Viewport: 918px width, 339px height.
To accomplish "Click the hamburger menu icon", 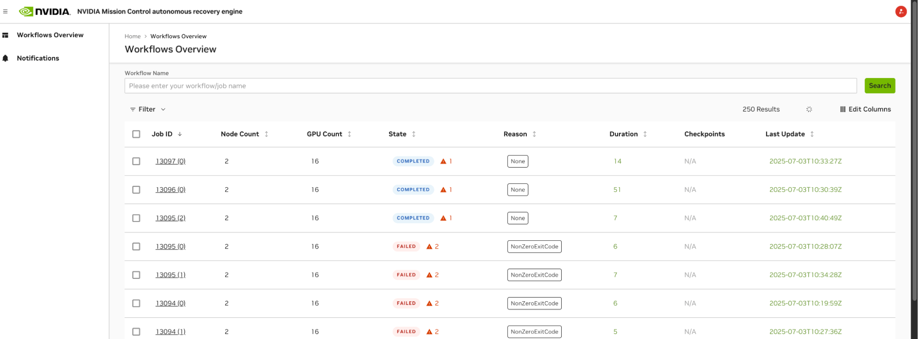I will tap(6, 11).
